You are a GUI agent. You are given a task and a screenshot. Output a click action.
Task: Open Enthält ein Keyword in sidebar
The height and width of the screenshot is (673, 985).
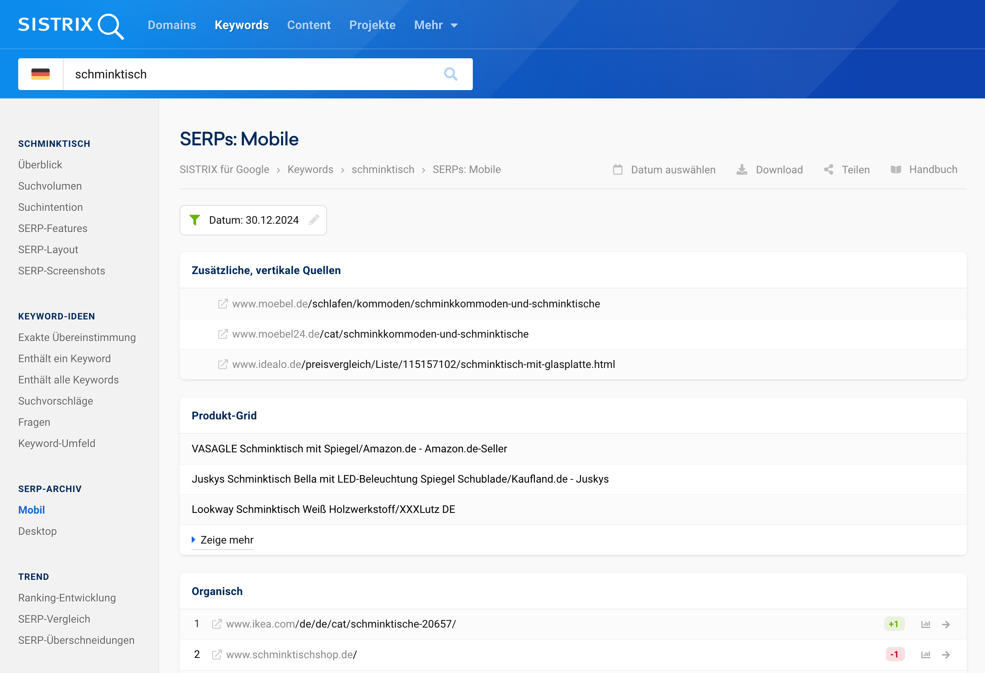64,359
